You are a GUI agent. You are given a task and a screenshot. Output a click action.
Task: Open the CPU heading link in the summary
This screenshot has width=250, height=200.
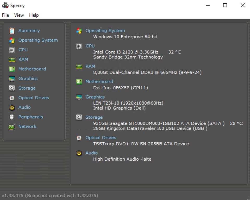(90, 46)
